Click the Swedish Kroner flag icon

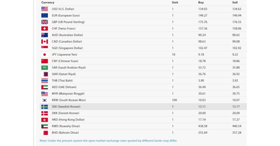45,107
